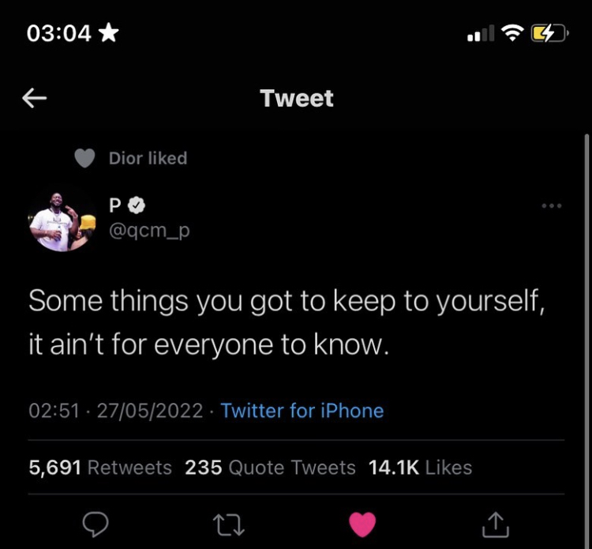Tap the verified badge next to P

tap(135, 205)
